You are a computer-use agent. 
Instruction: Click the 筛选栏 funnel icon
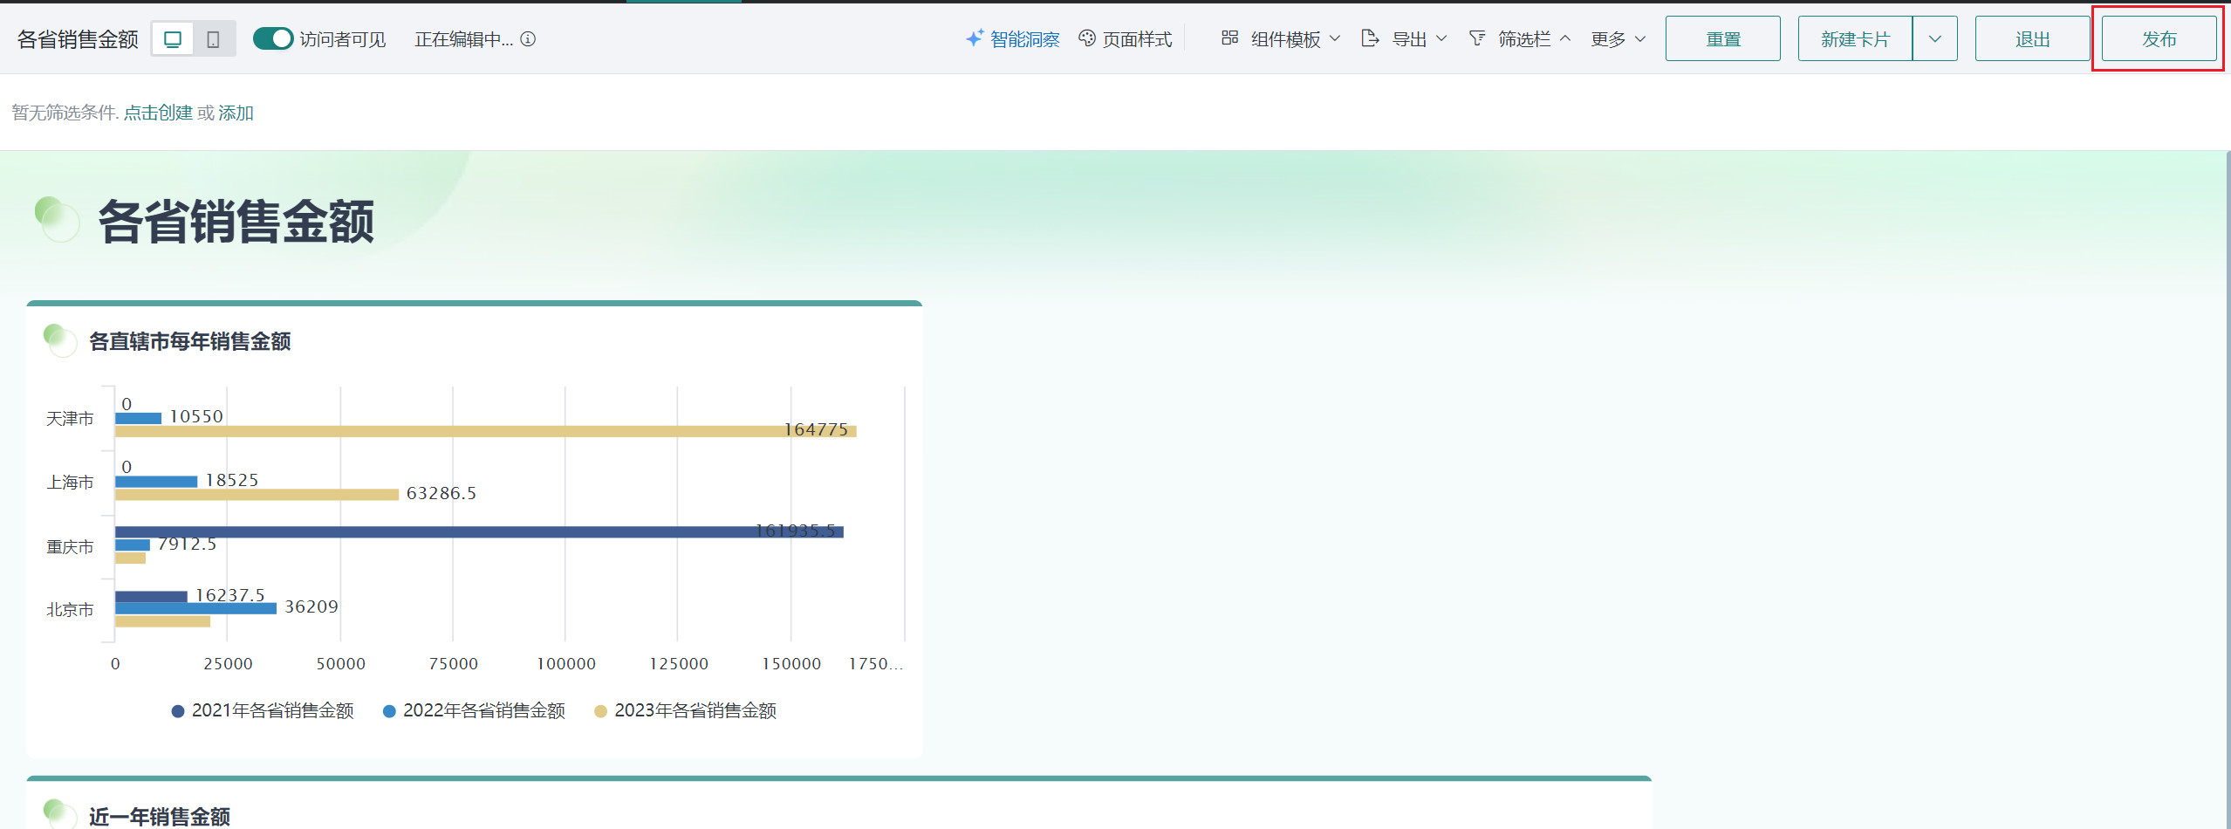1476,38
